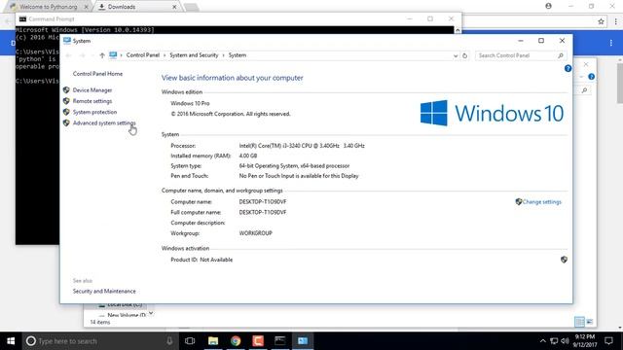Open Task View on taskbar
This screenshot has height=350, width=623.
[190, 341]
